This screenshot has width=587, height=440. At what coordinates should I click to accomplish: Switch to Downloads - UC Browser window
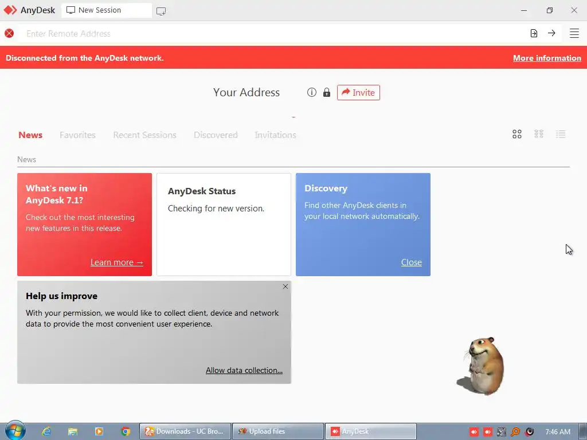pyautogui.click(x=185, y=431)
